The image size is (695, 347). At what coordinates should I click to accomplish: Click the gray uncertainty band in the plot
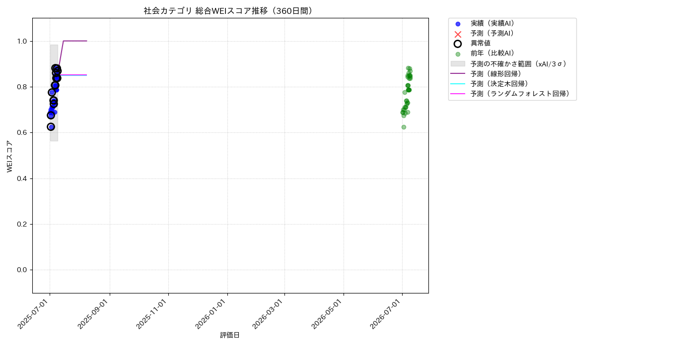54,93
